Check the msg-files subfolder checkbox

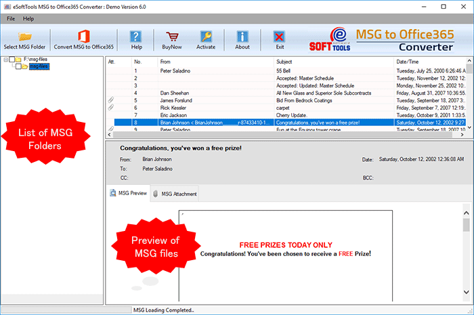click(x=18, y=66)
